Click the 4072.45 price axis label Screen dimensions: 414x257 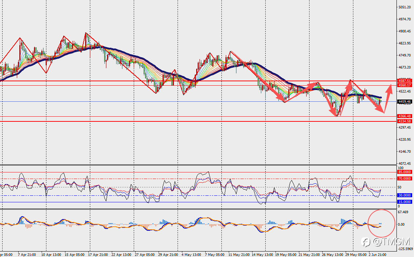point(405,164)
